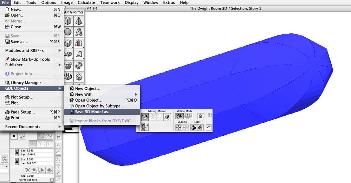Click the gravity off X icon
351x183 pixels.
27,170
